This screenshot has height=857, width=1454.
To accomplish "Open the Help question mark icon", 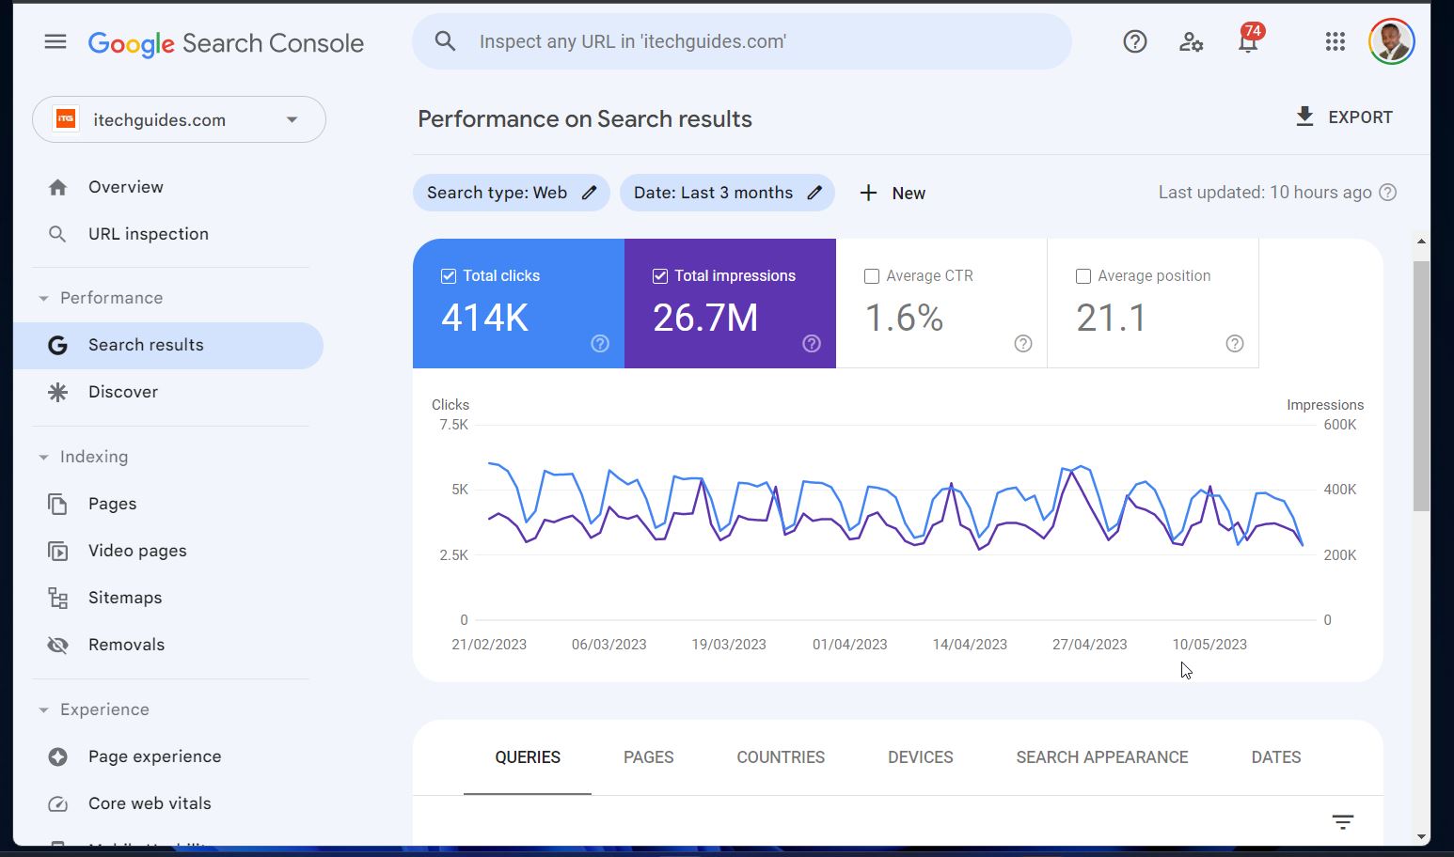I will [1135, 41].
